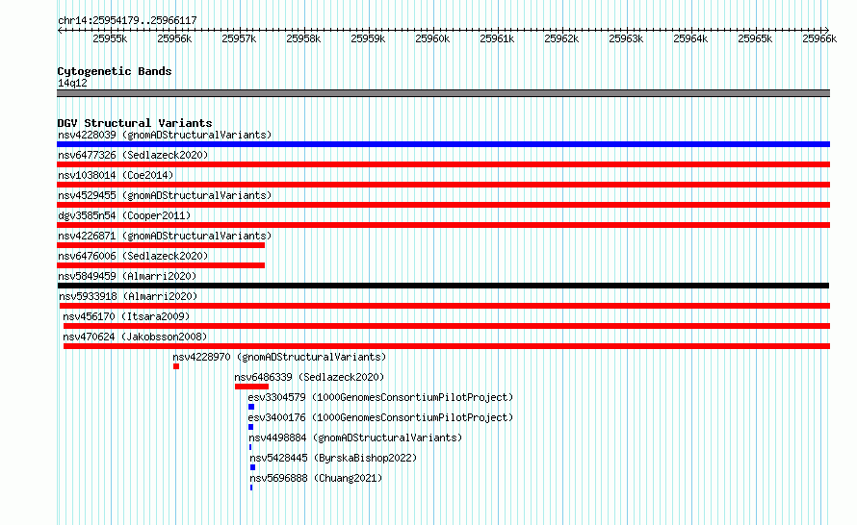857x525 pixels.
Task: Click the thin blue nsv5696888 marker
Action: (251, 487)
